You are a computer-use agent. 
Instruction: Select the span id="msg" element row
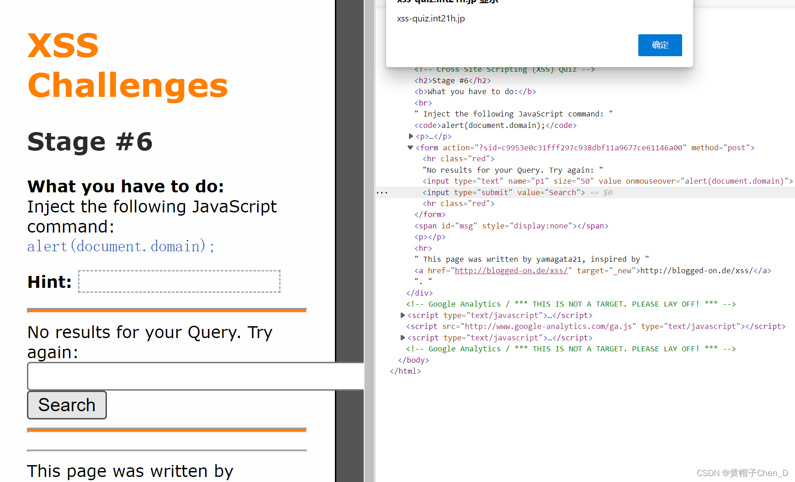[x=511, y=226]
